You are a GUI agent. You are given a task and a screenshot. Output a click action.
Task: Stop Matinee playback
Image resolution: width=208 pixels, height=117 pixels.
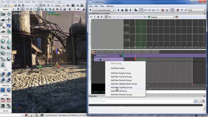(x=126, y=10)
